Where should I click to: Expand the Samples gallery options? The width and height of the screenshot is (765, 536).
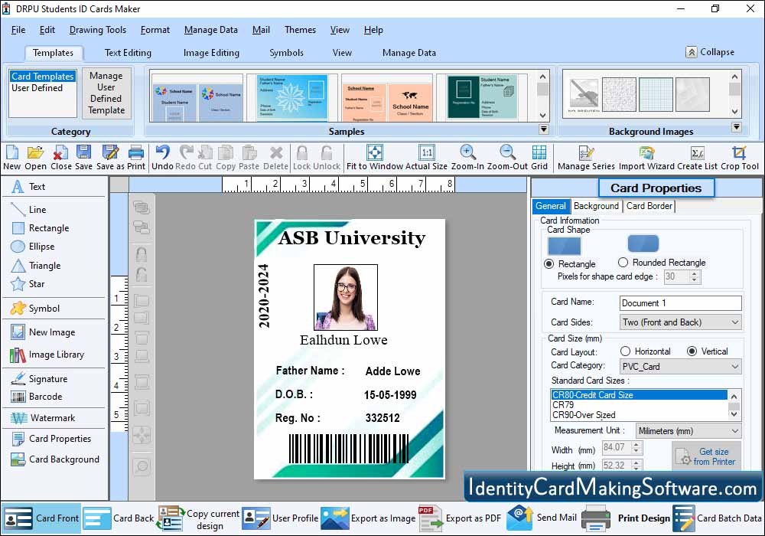point(543,129)
